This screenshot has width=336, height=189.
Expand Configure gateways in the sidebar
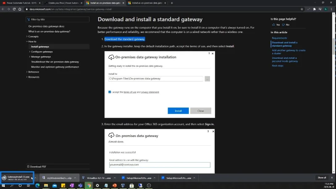point(29,52)
